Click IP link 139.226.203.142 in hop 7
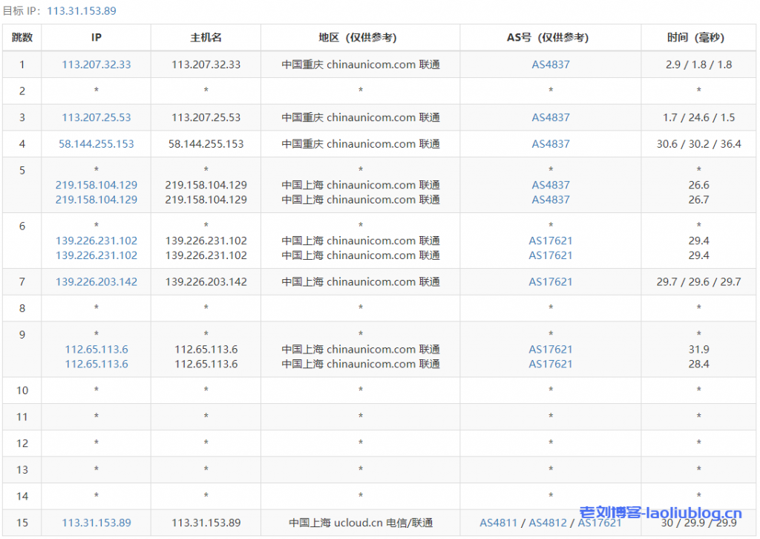Viewport: 760px width, 539px height. (x=96, y=282)
